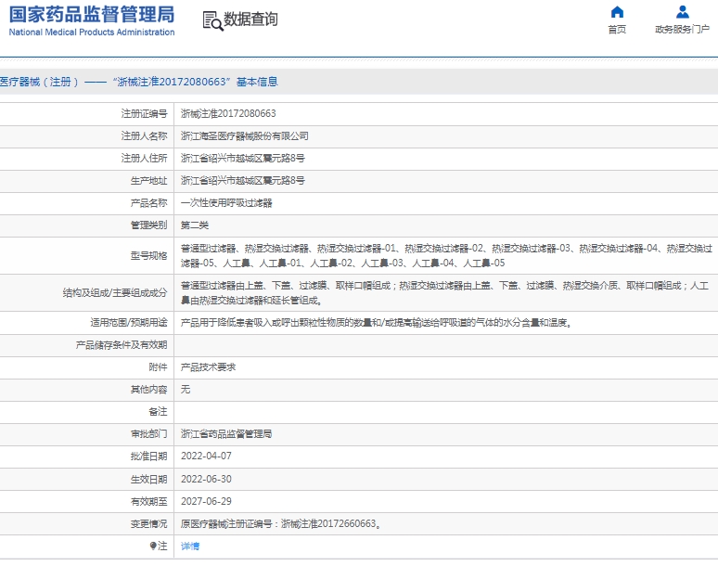Click the 批准日期 row label
The height and width of the screenshot is (566, 718).
pyautogui.click(x=148, y=457)
